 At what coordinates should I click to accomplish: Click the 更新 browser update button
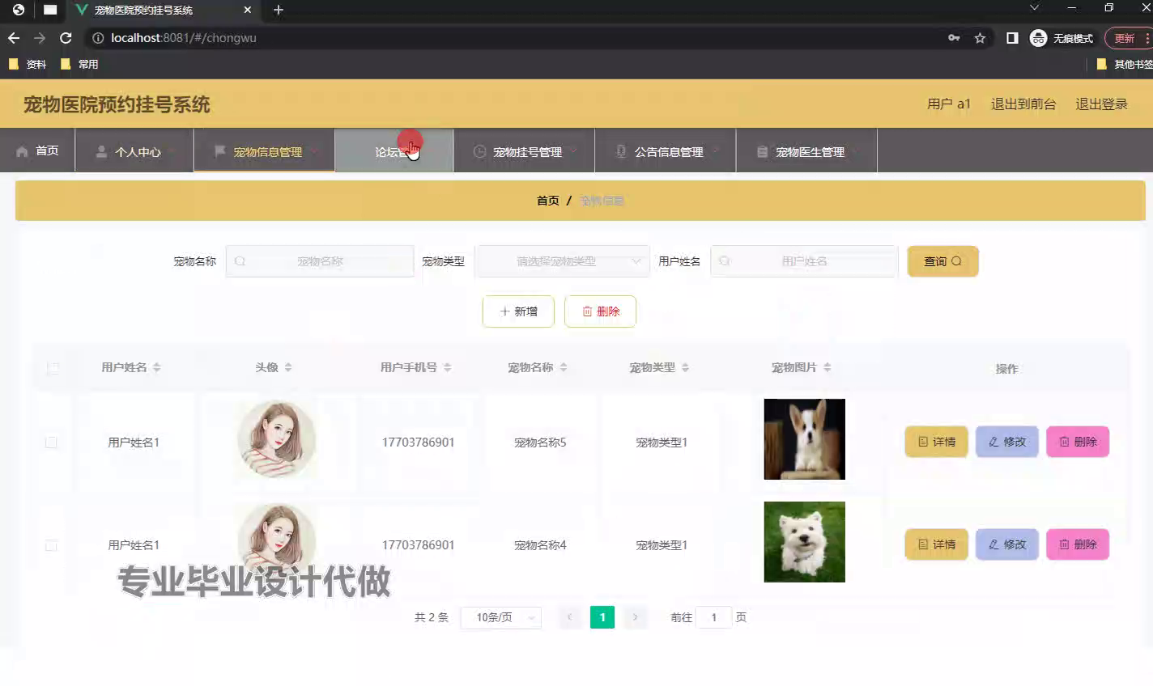click(1125, 38)
